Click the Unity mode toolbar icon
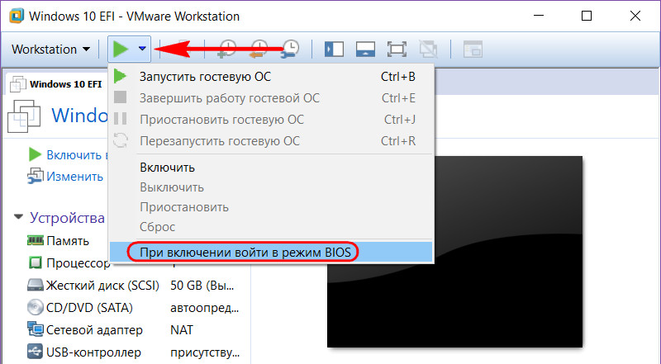 (x=428, y=50)
